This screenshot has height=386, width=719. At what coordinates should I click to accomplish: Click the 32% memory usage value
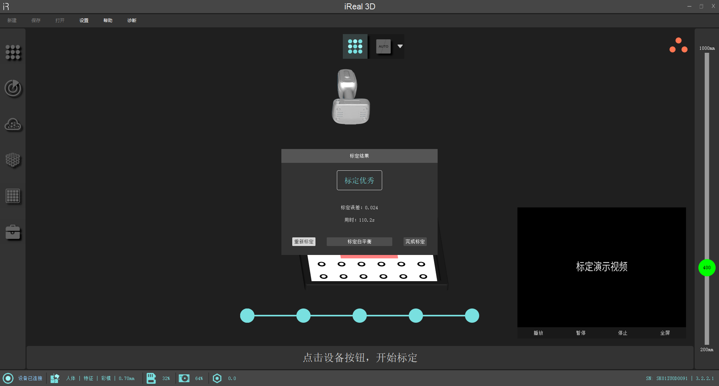(166, 379)
